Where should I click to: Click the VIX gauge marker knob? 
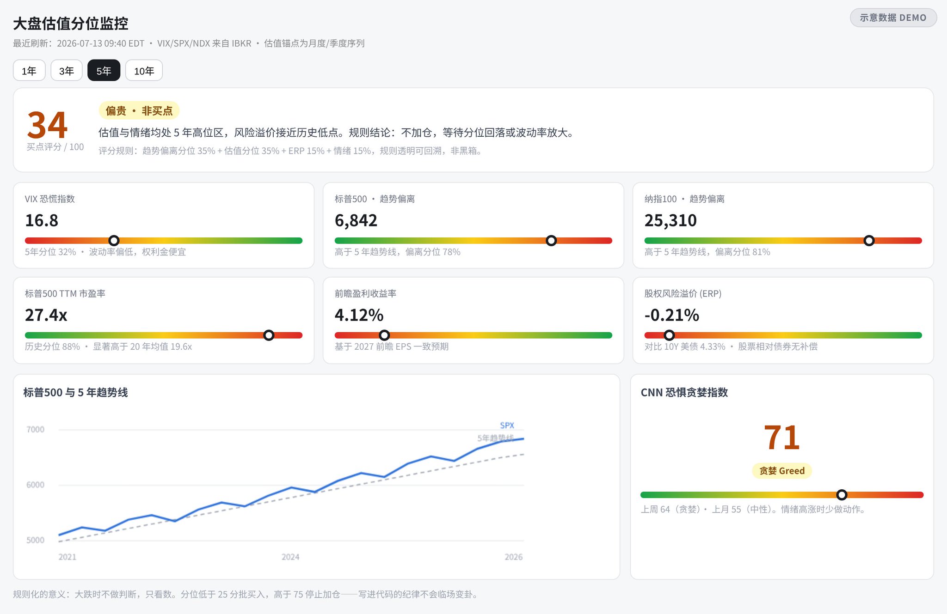click(x=114, y=241)
